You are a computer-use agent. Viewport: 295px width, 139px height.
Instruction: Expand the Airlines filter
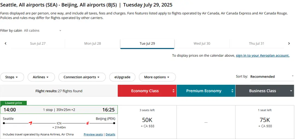click(x=41, y=77)
